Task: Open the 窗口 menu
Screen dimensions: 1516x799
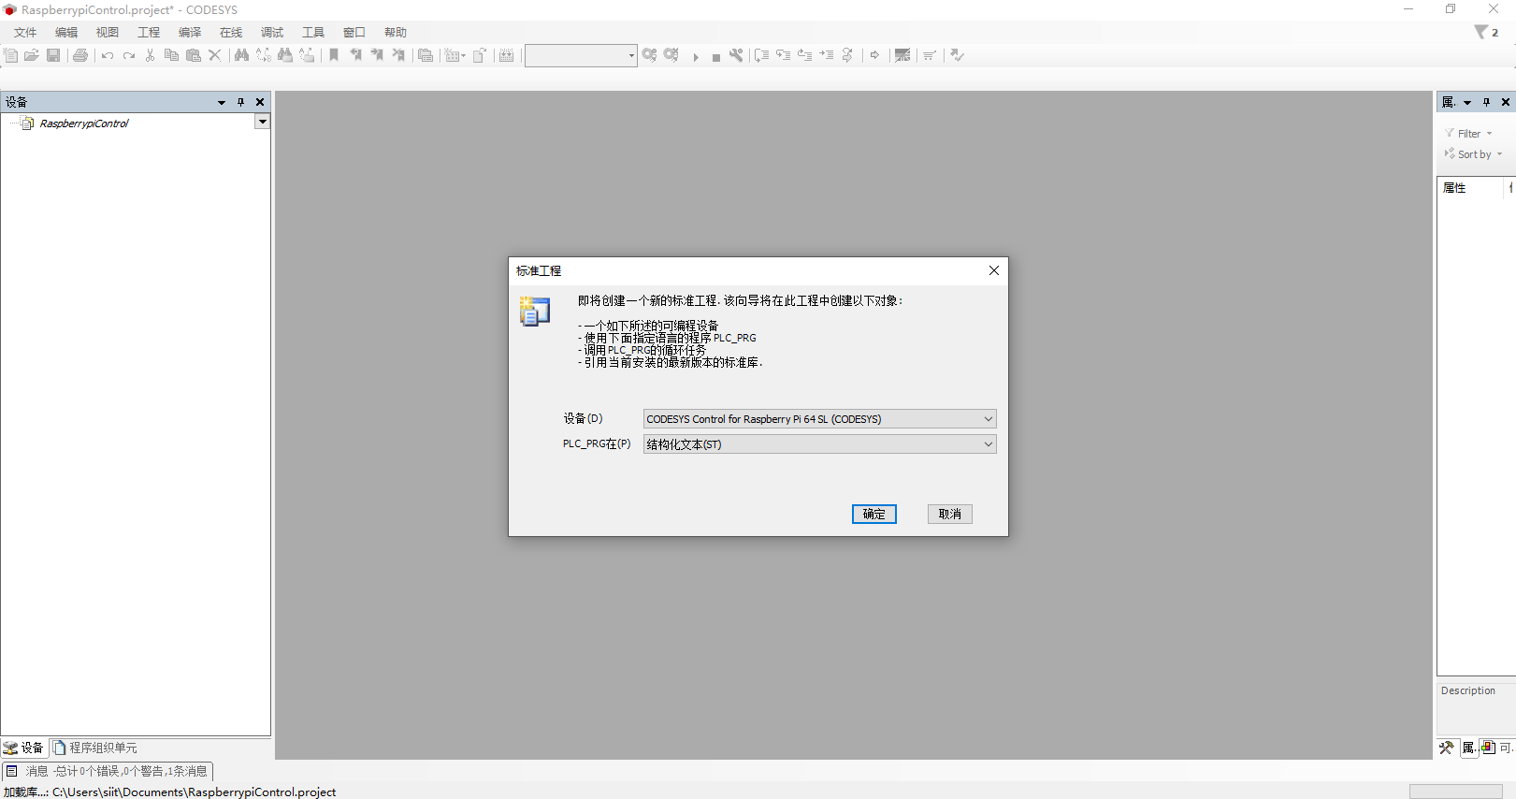Action: click(x=354, y=32)
